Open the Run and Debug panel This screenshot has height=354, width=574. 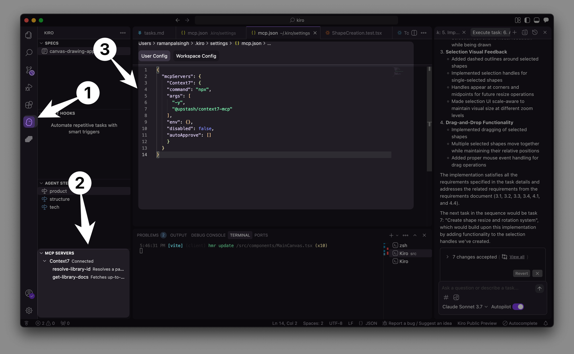pyautogui.click(x=29, y=87)
